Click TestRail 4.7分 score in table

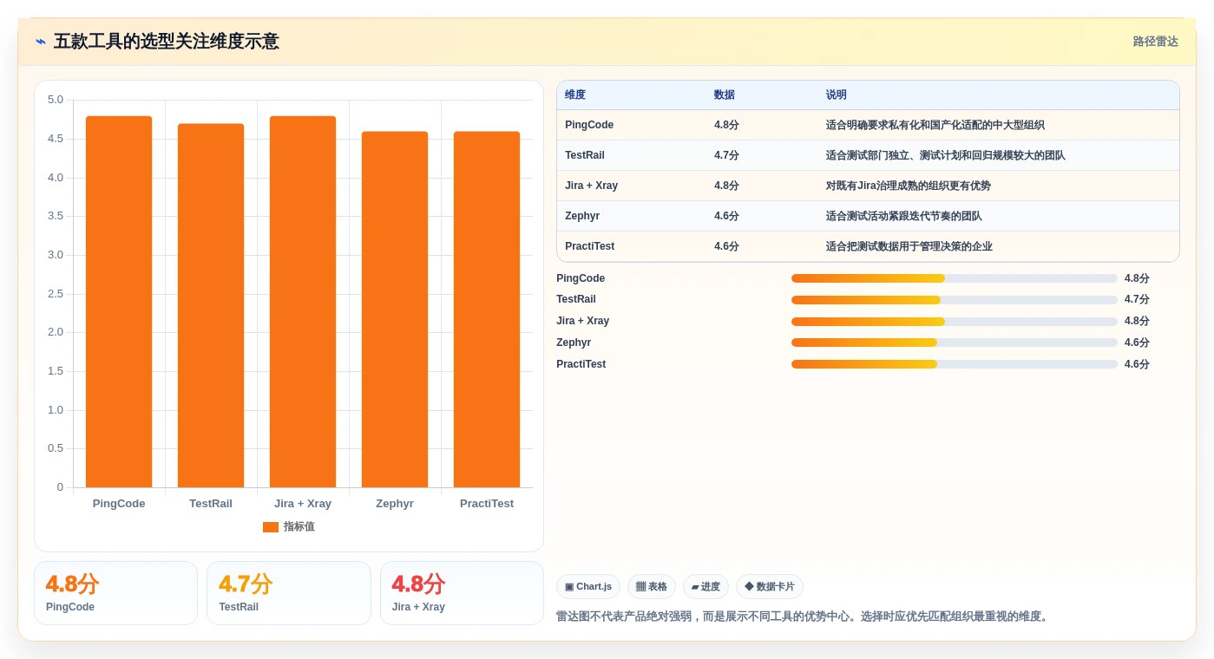[x=726, y=155]
